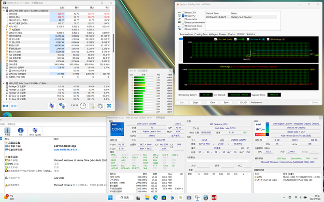Click the weather widget on taskbar
The height and width of the screenshot is (202, 324).
9,197
